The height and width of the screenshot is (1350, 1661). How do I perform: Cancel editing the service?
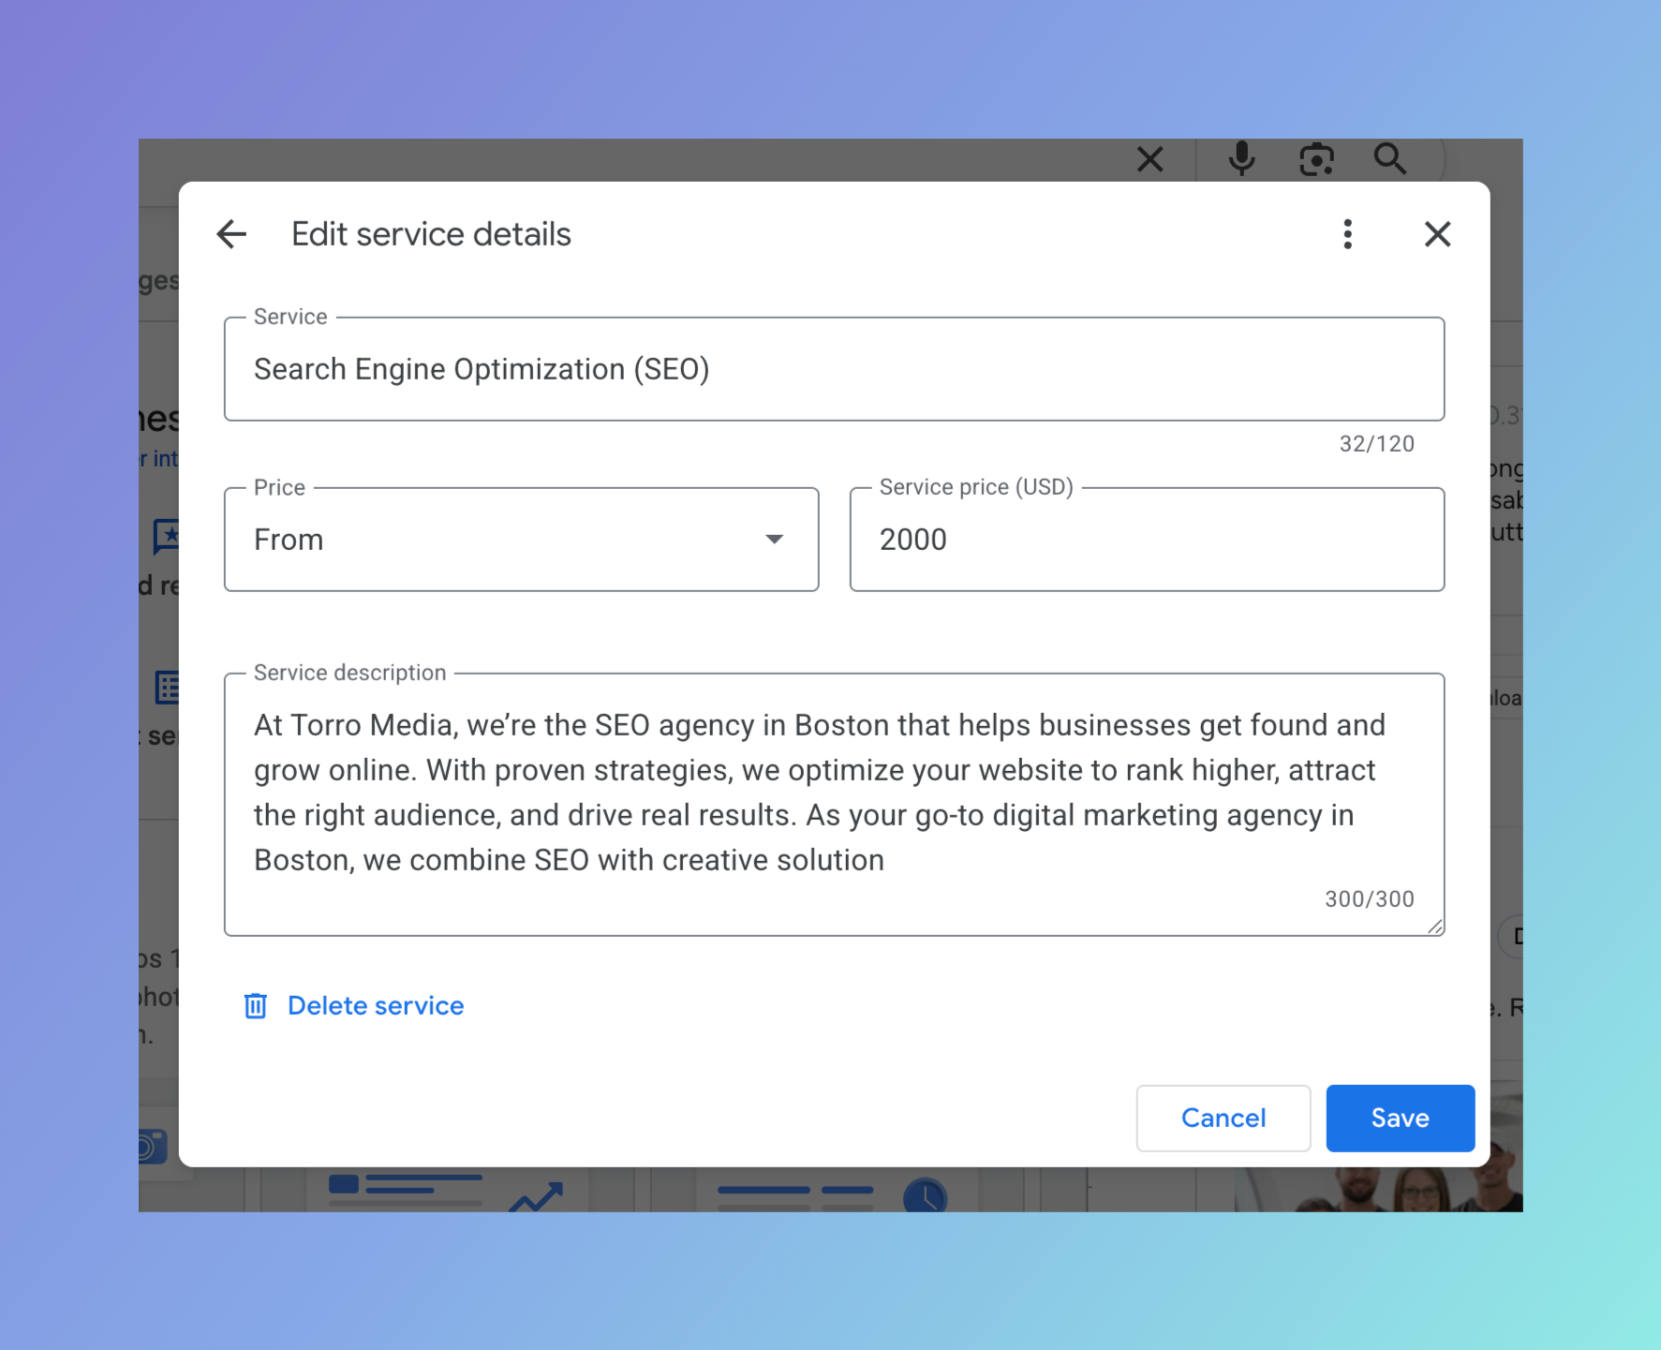coord(1223,1118)
